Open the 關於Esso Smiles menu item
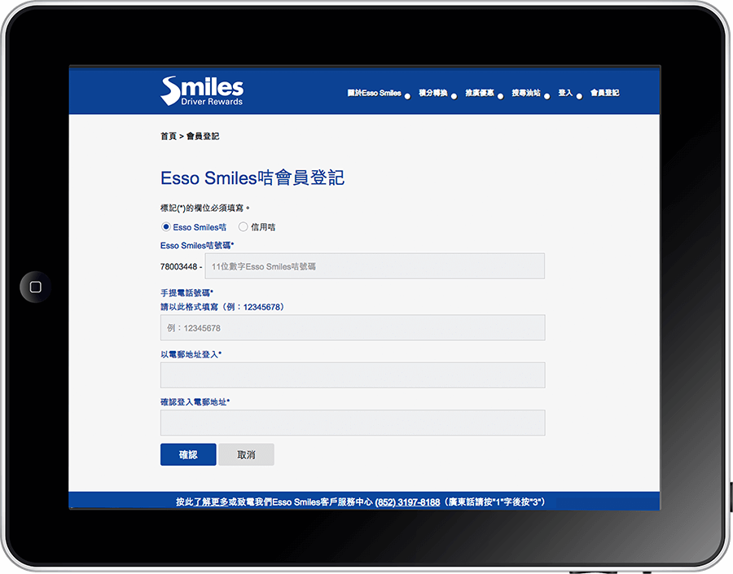The height and width of the screenshot is (574, 733). point(374,93)
